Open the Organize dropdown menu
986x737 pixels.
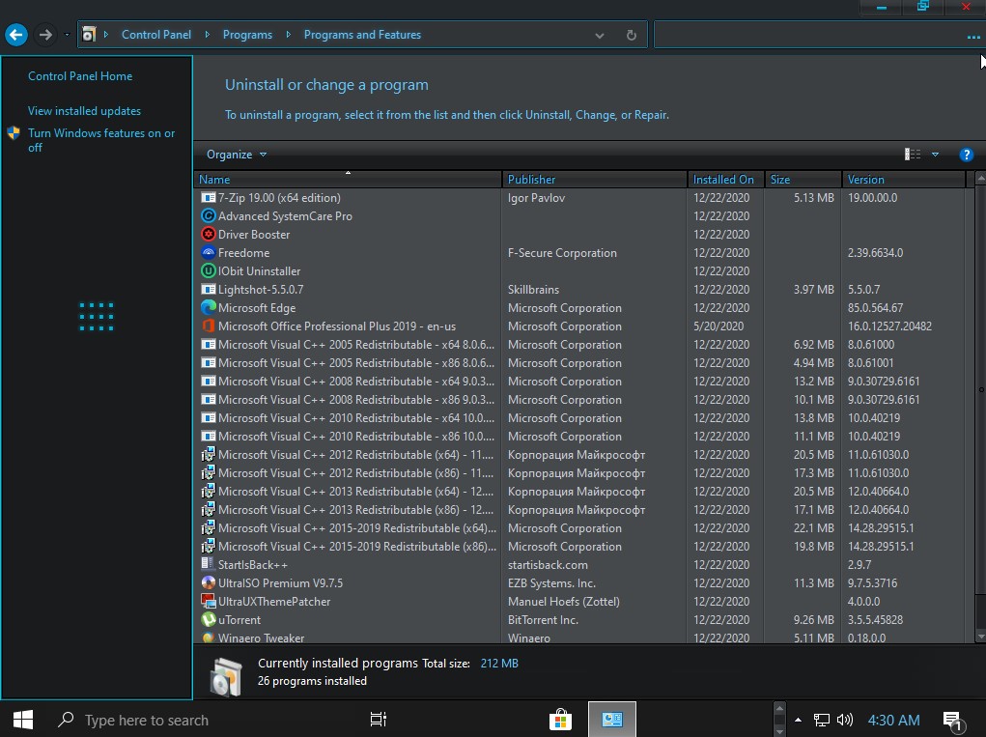tap(237, 155)
